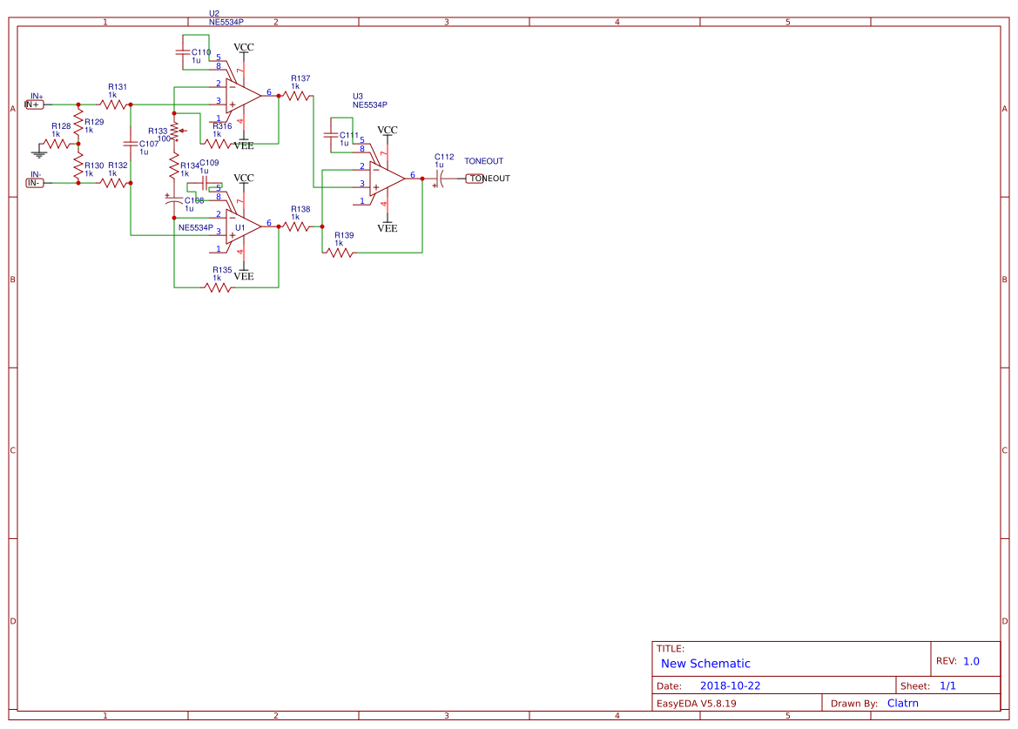Click the Clatrn drawn-by link
This screenshot has width=1018, height=729.
(903, 703)
